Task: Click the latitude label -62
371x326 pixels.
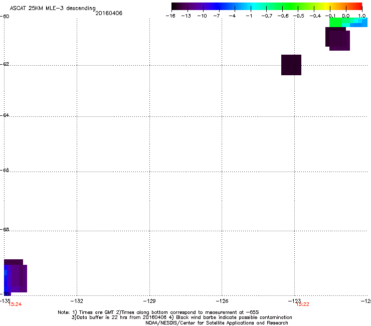Action: [x=5, y=64]
